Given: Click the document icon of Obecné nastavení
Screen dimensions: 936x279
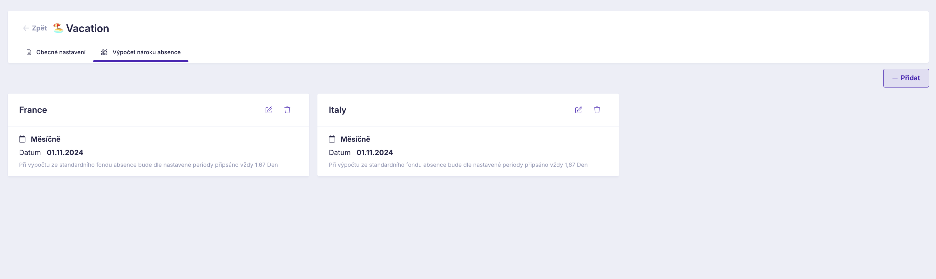Looking at the screenshot, I should point(29,52).
